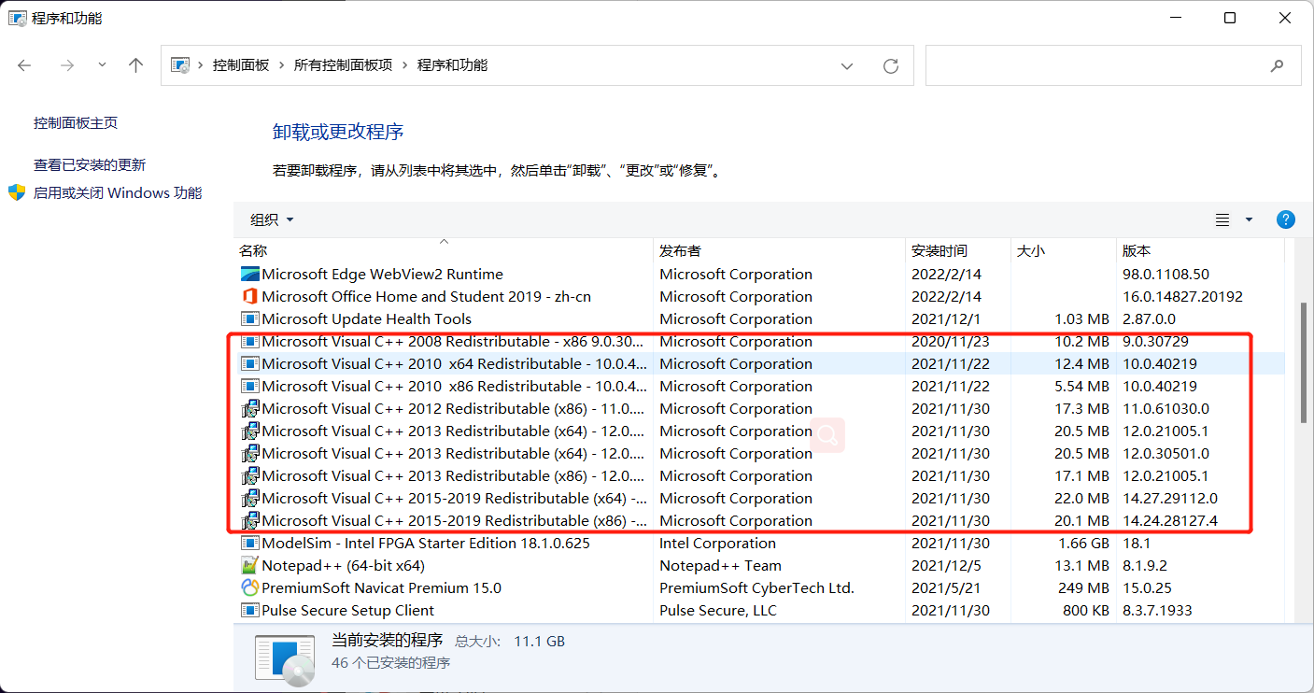Image resolution: width=1314 pixels, height=693 pixels.
Task: Select PremiumSoft Navicat Premium 15.0 icon
Action: point(249,588)
